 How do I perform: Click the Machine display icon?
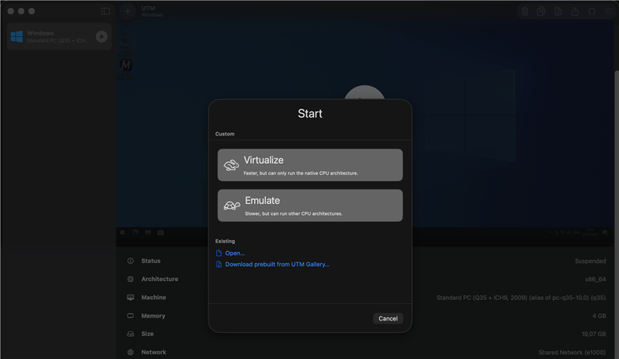click(131, 298)
